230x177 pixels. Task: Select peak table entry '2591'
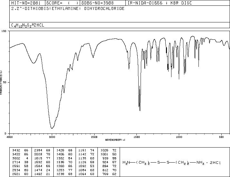(16, 166)
